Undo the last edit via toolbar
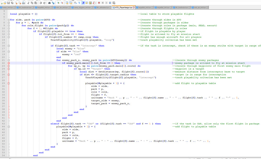The image size is (261, 159). pyautogui.click(x=41, y=3)
